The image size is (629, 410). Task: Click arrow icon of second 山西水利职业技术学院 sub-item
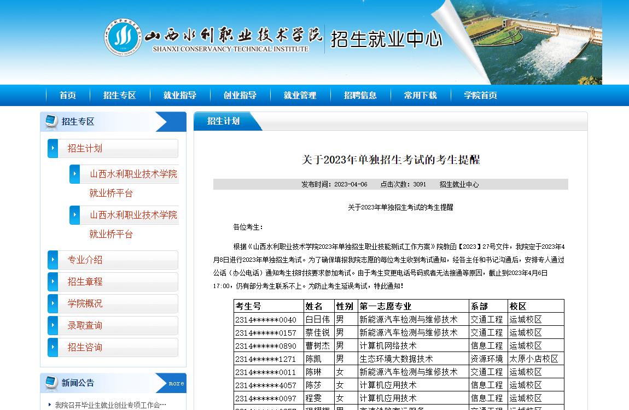pyautogui.click(x=74, y=215)
